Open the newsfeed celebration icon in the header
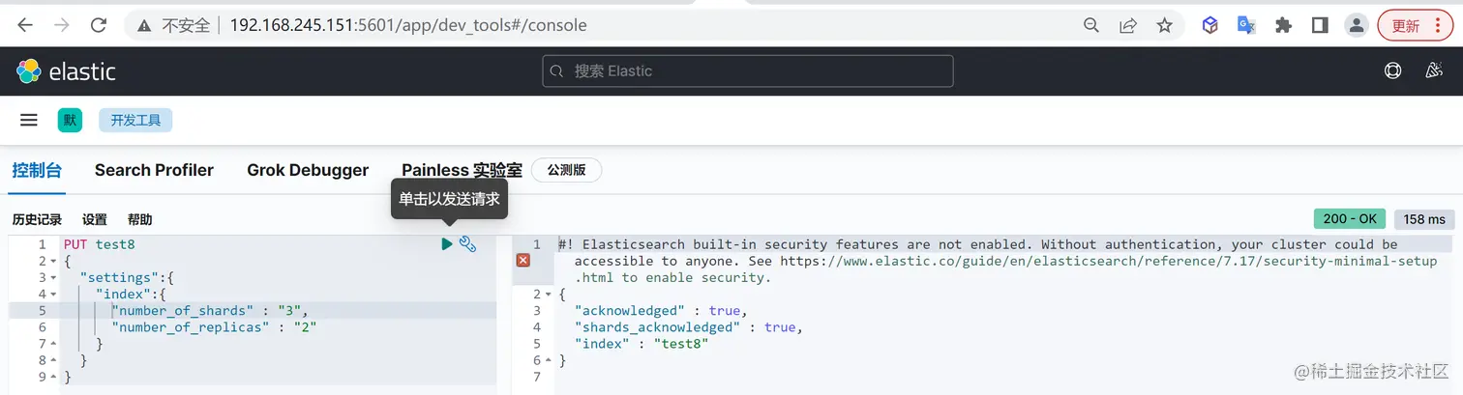The image size is (1463, 395). (1434, 71)
